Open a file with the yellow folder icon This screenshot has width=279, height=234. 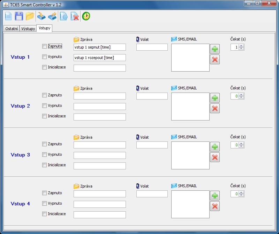coord(30,16)
